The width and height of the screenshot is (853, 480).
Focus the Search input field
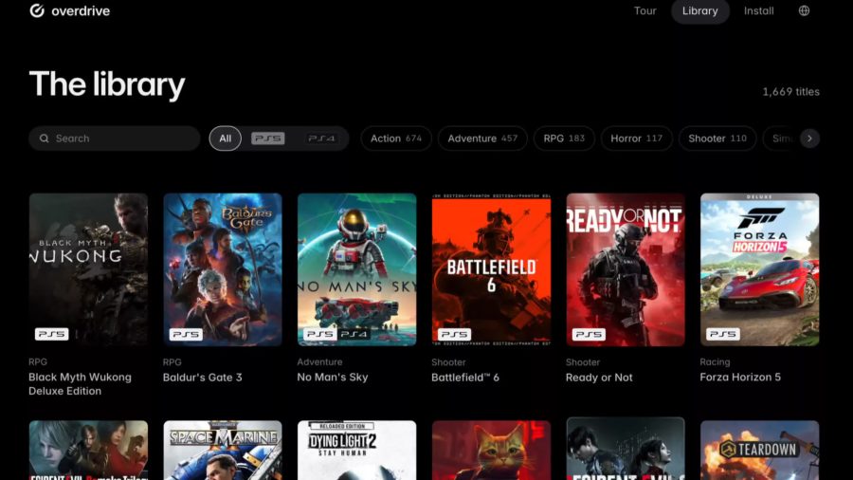click(x=115, y=138)
